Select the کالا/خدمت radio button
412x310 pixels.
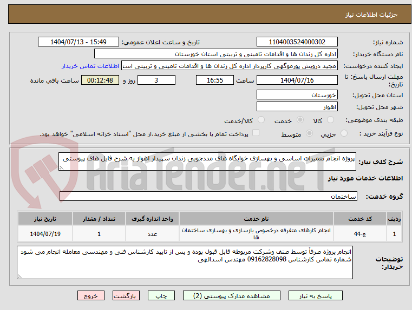[x=261, y=120]
